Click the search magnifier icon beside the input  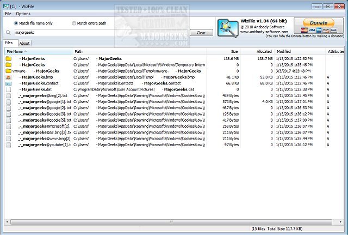(8, 33)
